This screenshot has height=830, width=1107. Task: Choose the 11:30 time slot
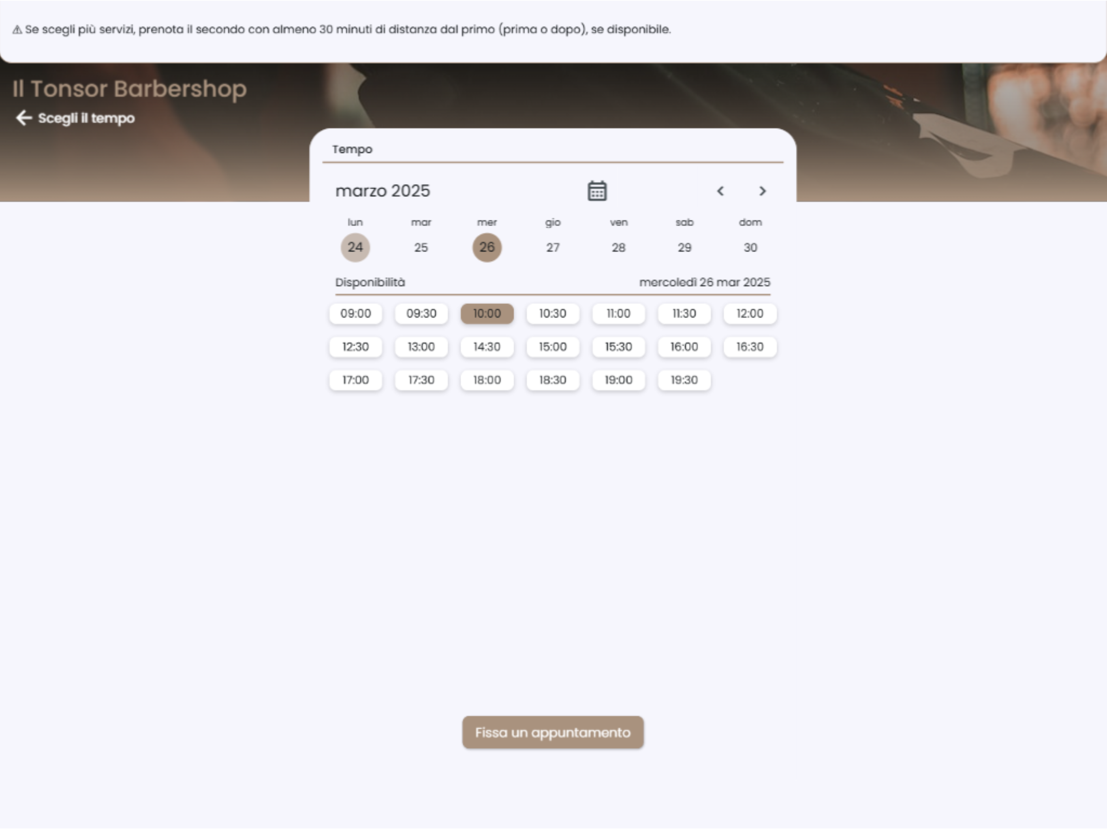[x=684, y=314]
